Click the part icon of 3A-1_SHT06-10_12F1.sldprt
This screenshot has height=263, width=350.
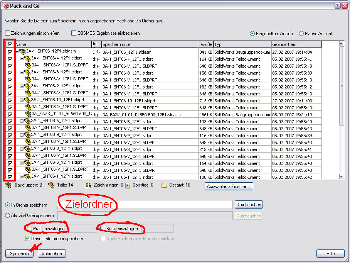click(x=27, y=100)
